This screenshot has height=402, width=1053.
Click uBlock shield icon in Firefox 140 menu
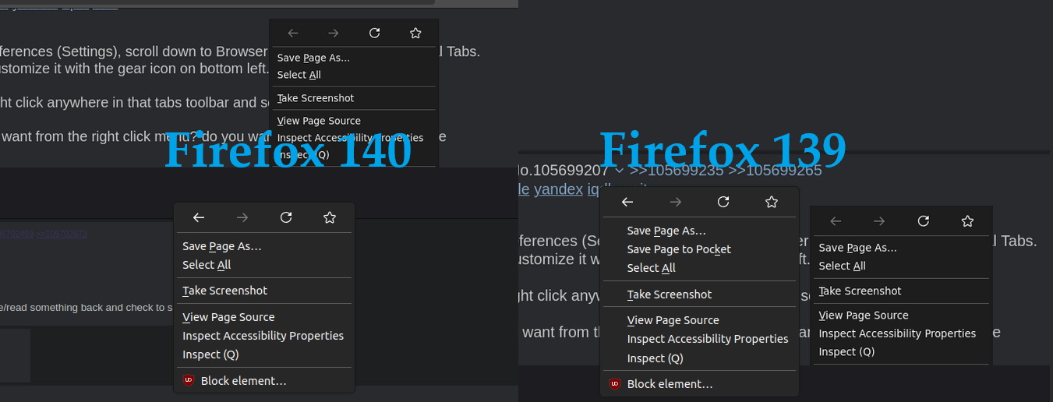click(x=189, y=380)
